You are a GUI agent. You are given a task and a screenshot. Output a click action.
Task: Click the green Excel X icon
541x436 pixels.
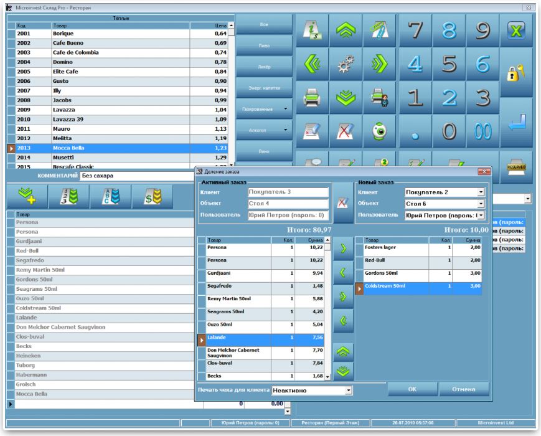coord(516,31)
